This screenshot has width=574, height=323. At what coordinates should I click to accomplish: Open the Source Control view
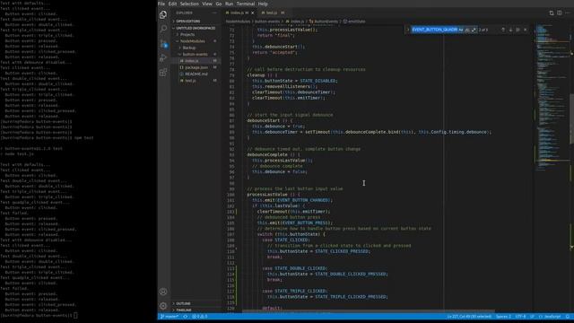[x=163, y=44]
